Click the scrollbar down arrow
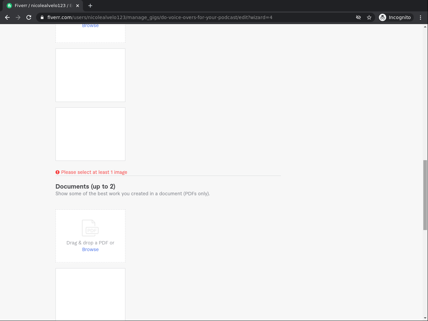Screen dimensions: 428x321 pos(425,318)
